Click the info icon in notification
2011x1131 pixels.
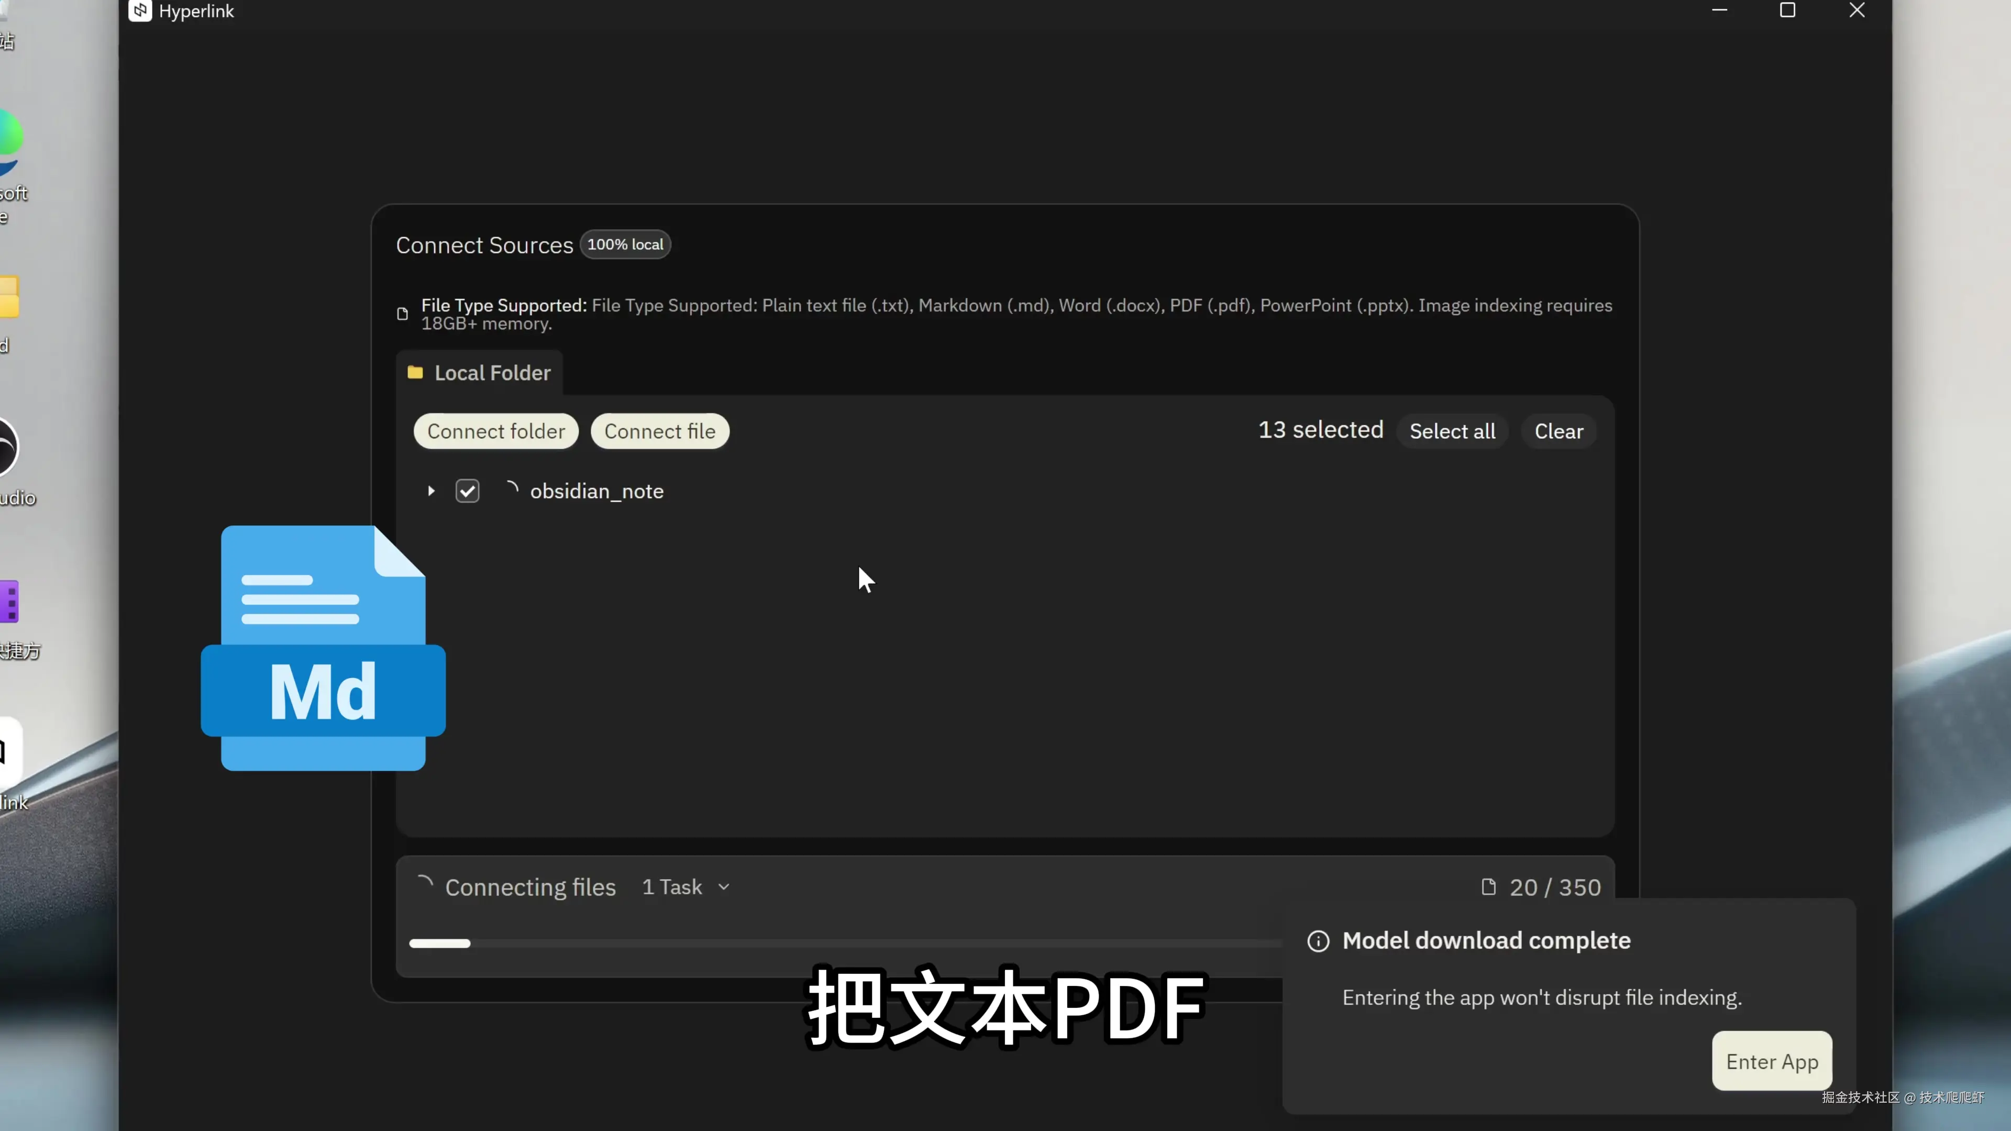coord(1318,941)
